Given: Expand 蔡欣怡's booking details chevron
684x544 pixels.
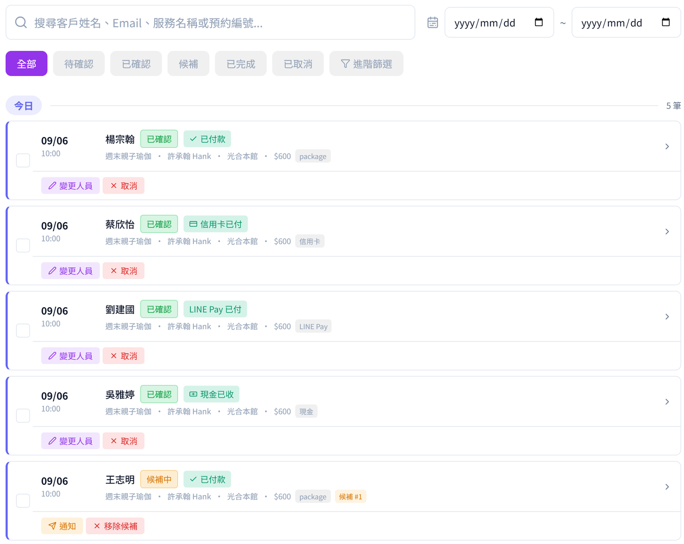Looking at the screenshot, I should pyautogui.click(x=667, y=232).
